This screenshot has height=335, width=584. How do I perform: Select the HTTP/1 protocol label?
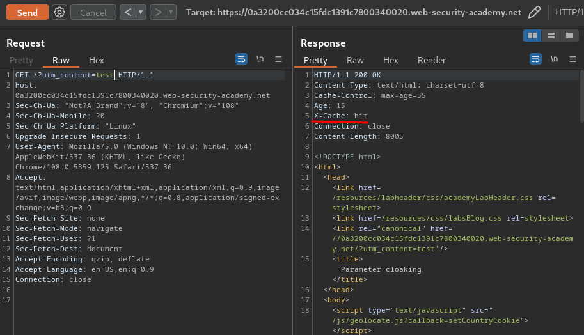tap(569, 12)
